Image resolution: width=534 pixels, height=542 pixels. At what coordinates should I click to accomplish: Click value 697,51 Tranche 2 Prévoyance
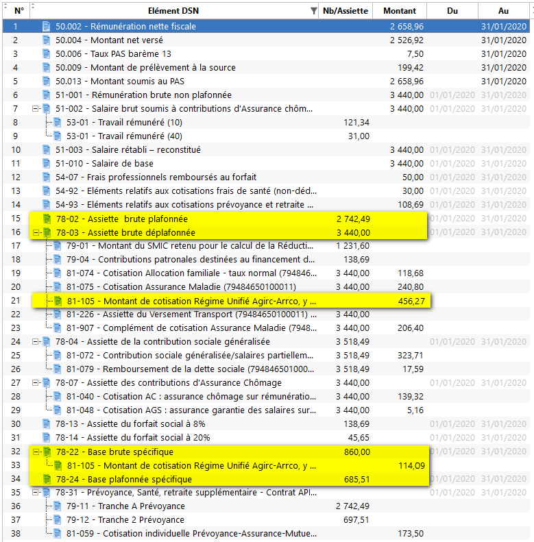(356, 519)
